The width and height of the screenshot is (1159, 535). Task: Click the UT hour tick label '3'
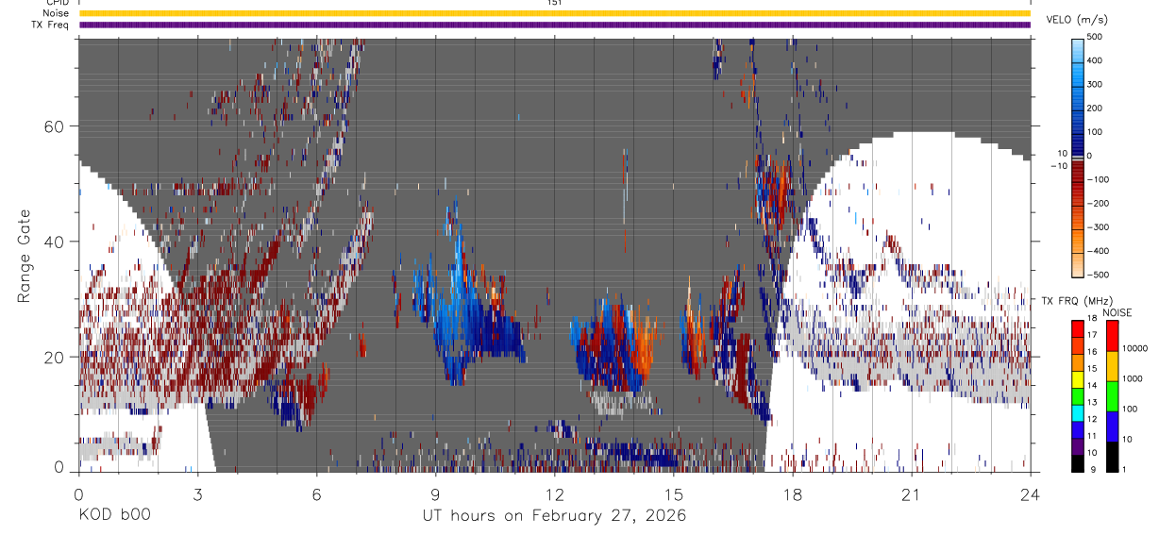[197, 494]
